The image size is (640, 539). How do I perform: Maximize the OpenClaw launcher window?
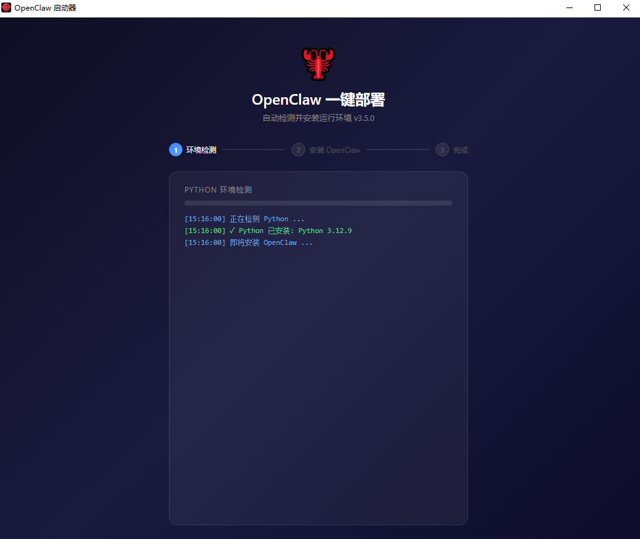(x=598, y=8)
